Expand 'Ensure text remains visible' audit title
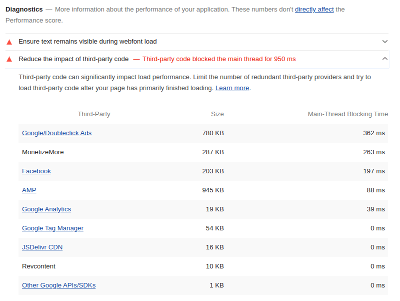Image resolution: width=400 pixels, height=301 pixels. (87, 42)
